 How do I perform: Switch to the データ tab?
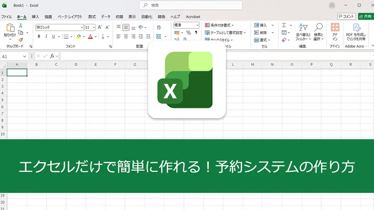tap(106, 17)
